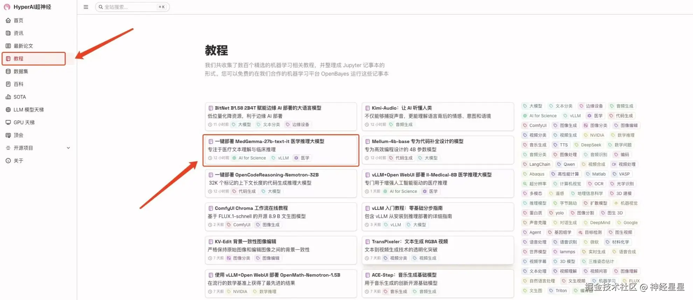Focus the 全站搜索 search field
Screen dimensions: 693x300
click(132, 7)
